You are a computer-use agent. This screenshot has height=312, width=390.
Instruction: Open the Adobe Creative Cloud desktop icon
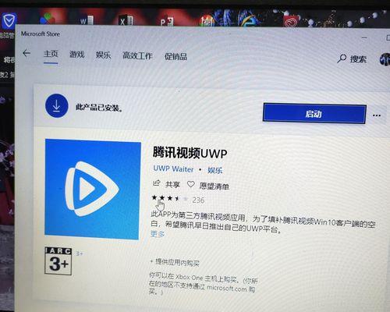292,22
